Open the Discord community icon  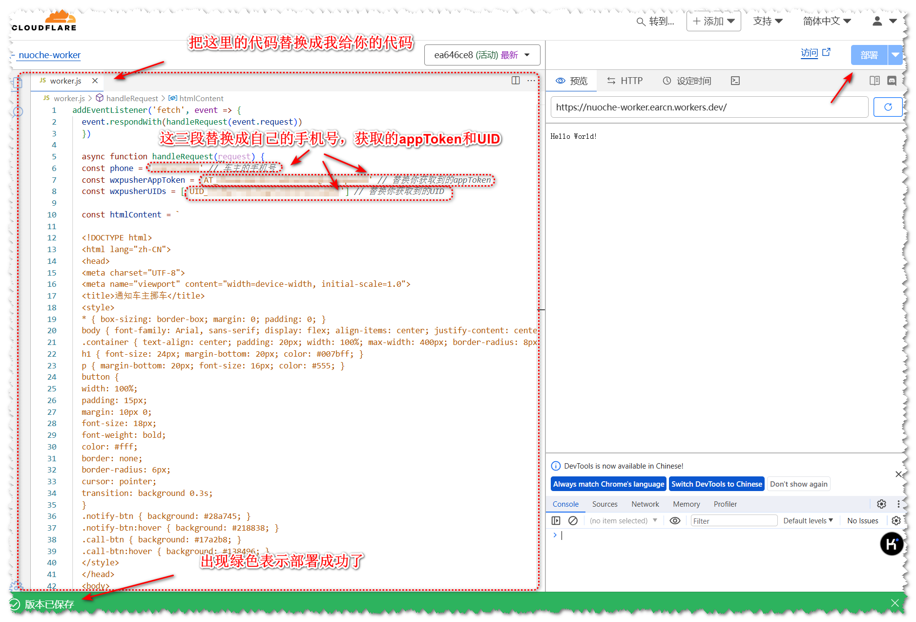[x=892, y=81]
